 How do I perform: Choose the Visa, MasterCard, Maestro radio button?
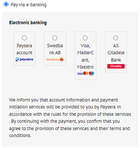85,38
